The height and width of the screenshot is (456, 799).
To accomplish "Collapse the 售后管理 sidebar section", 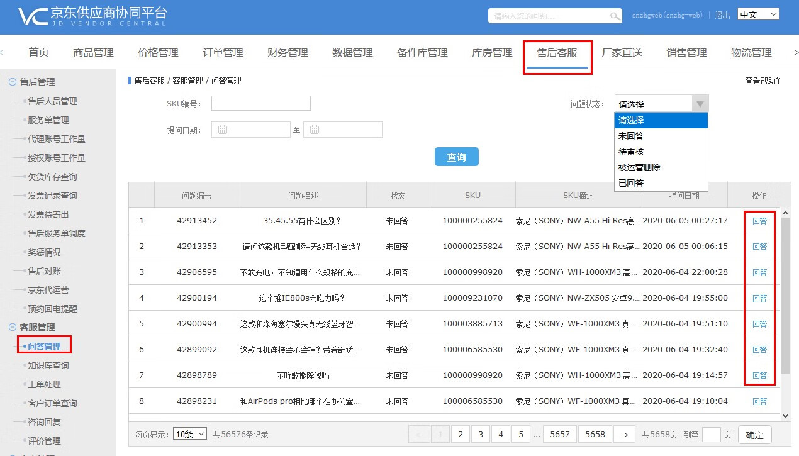I will click(x=12, y=82).
